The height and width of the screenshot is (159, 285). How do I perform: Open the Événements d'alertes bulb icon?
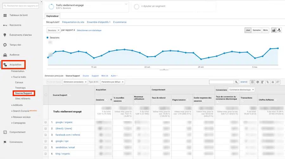[x=5, y=35]
